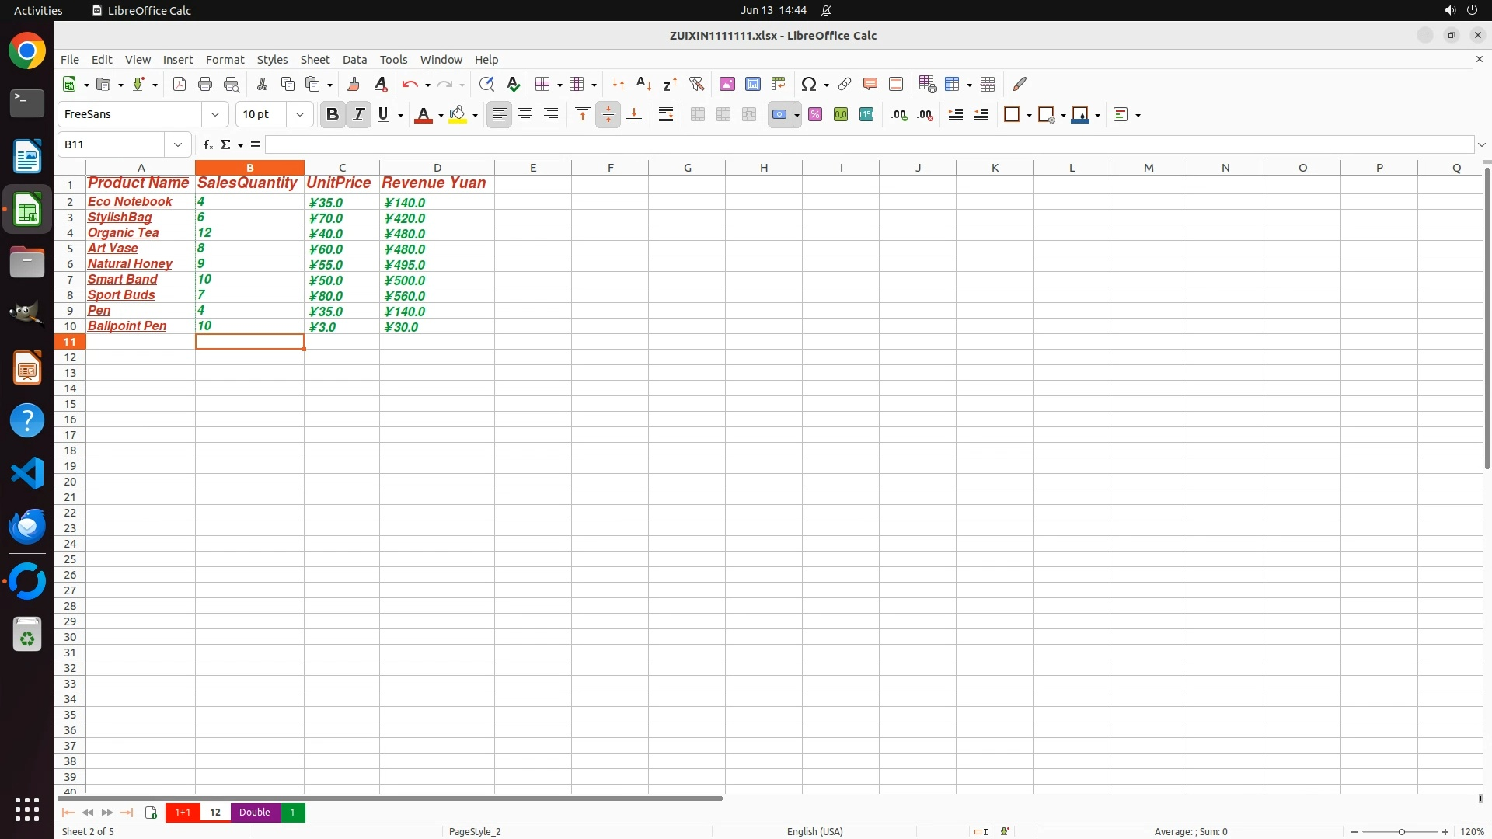Click the Export as PDF icon

coord(180,85)
